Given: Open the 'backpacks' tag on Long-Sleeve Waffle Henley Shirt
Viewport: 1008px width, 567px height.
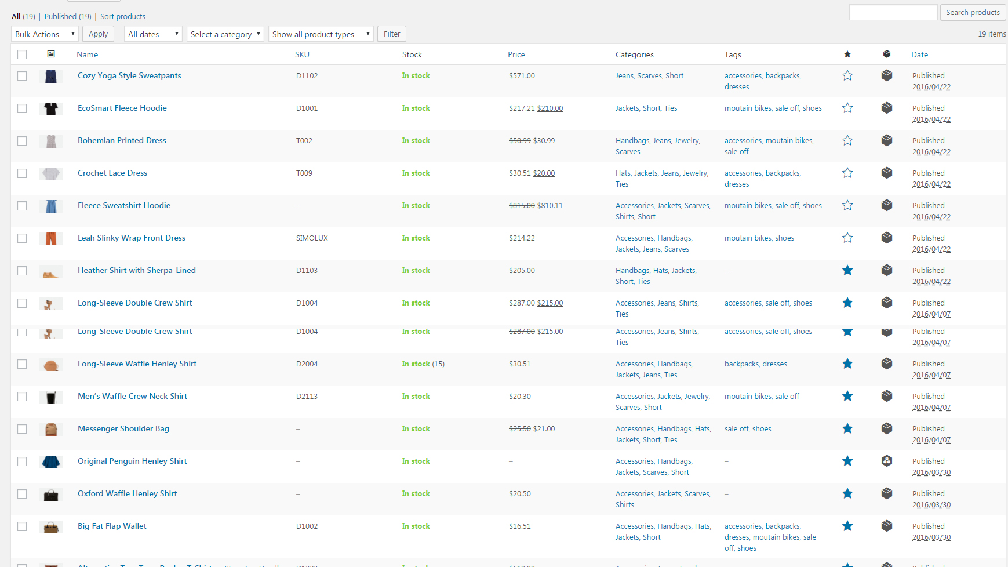Looking at the screenshot, I should coord(741,364).
